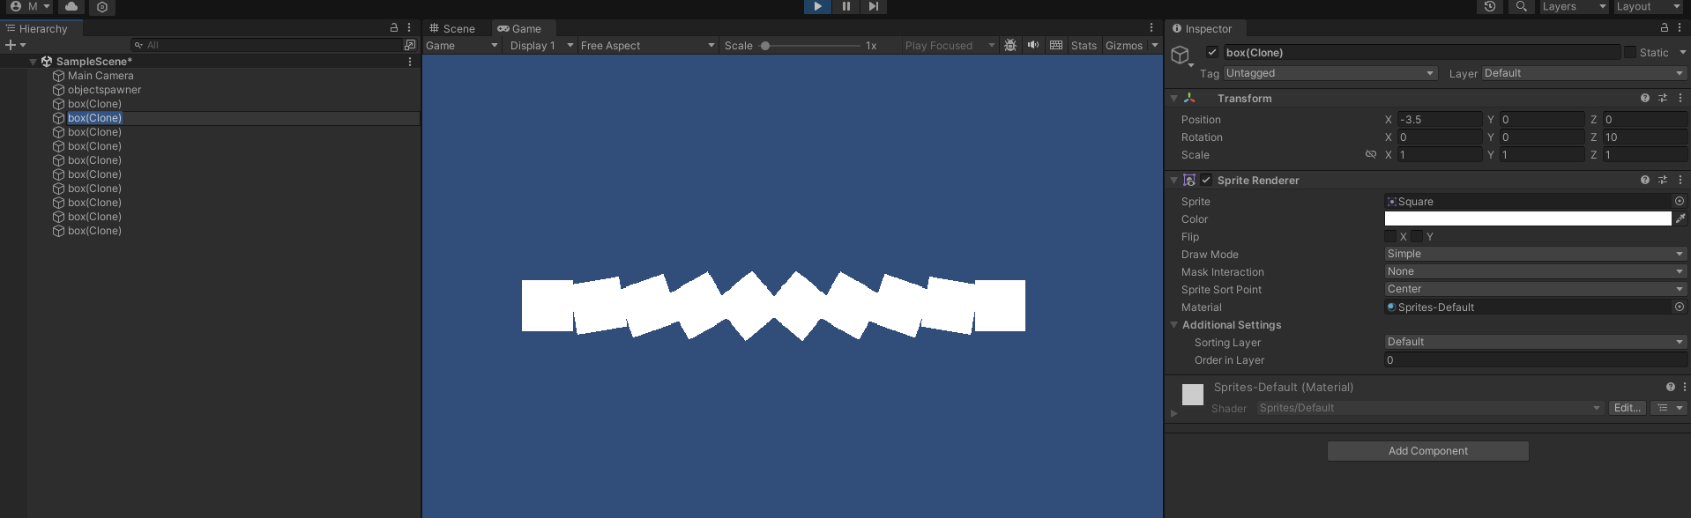Open the Gizmos dropdown arrow
Image resolution: width=1691 pixels, height=518 pixels.
tap(1155, 46)
